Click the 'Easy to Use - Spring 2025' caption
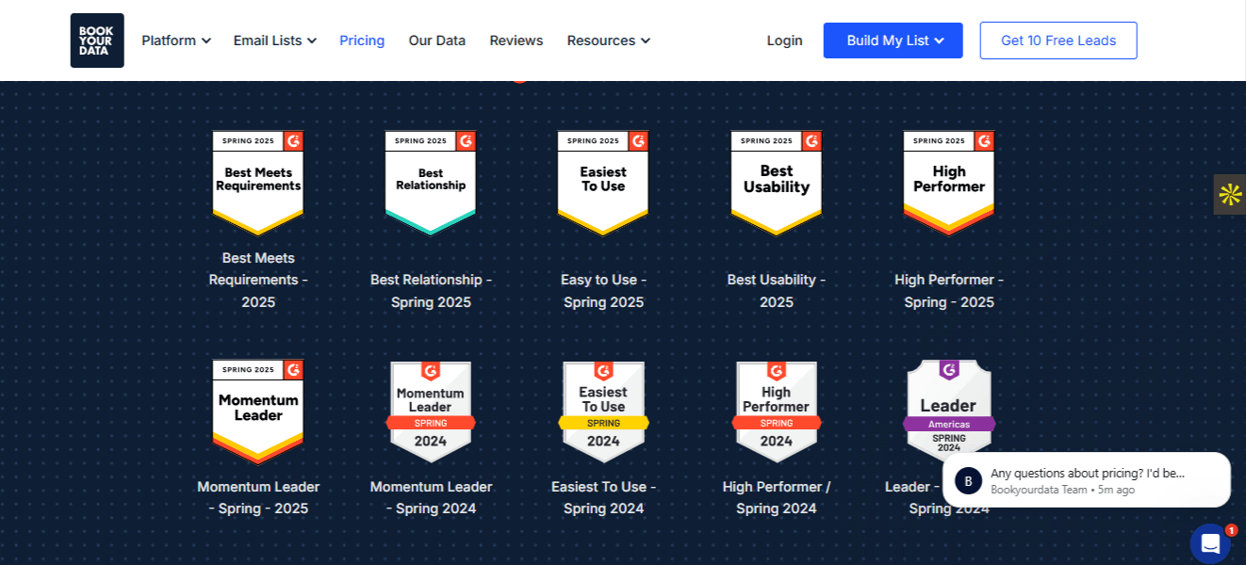1246x565 pixels. click(x=603, y=291)
